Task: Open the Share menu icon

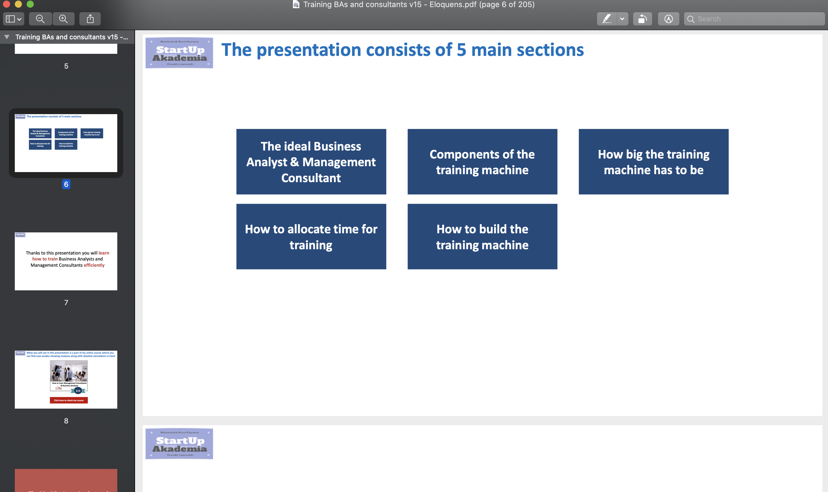Action: [90, 19]
